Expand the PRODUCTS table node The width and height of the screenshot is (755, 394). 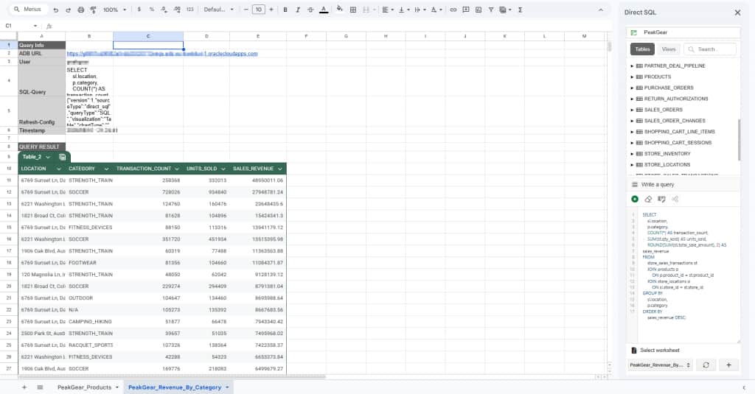tap(632, 77)
